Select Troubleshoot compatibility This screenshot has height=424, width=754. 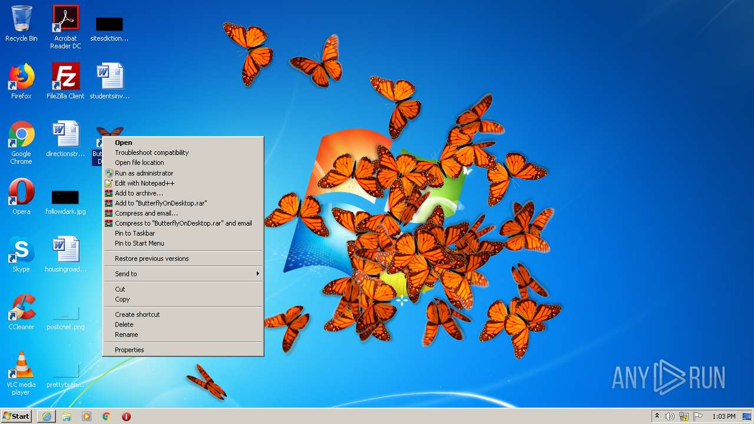[x=183, y=153]
